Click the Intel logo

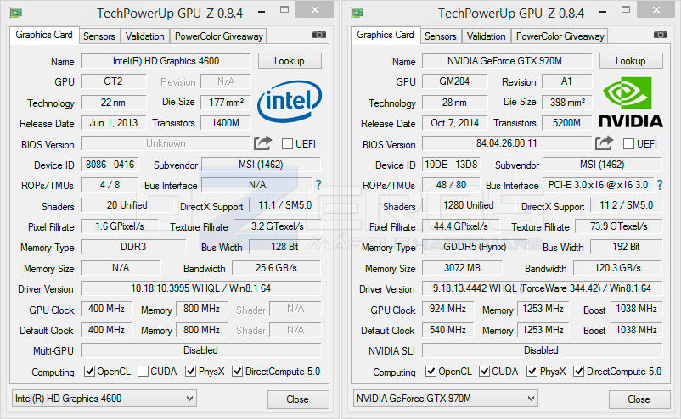290,102
